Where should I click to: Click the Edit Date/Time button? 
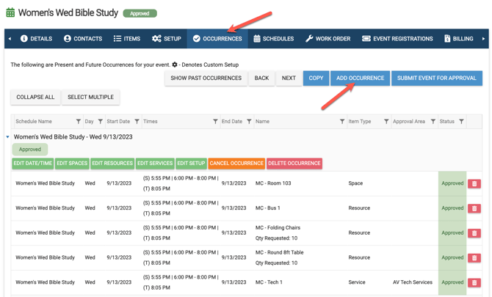click(x=32, y=164)
